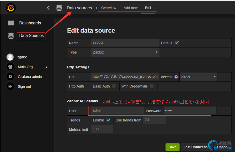The image size is (235, 152).
Task: Click the Url input field
Action: (x=125, y=77)
